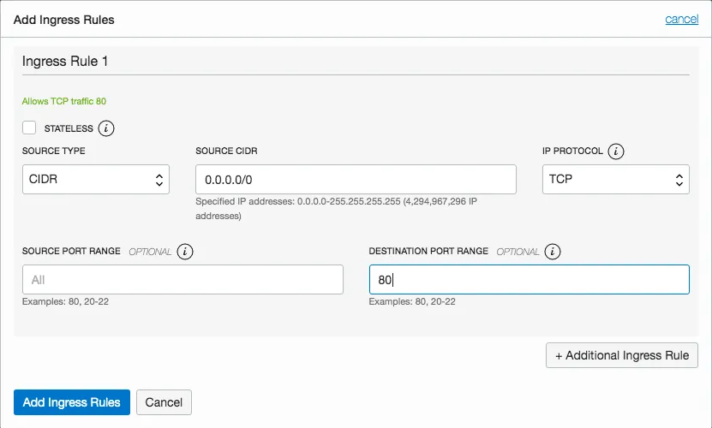Click the info icon next to Stateless

pos(106,128)
